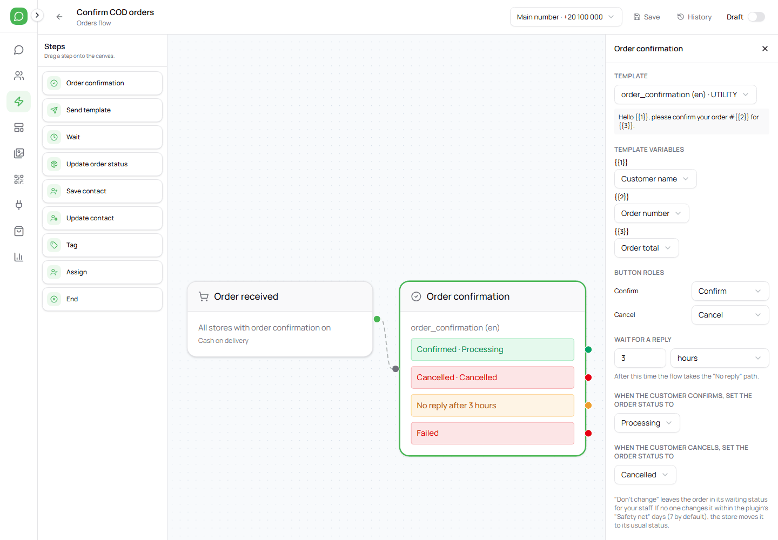
Task: Go back with the left arrow
Action: [x=59, y=17]
